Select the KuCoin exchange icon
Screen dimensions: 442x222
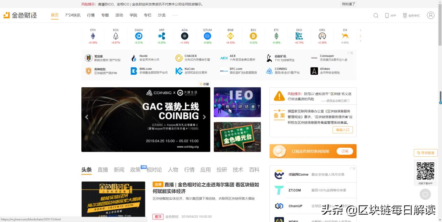[x=179, y=71]
